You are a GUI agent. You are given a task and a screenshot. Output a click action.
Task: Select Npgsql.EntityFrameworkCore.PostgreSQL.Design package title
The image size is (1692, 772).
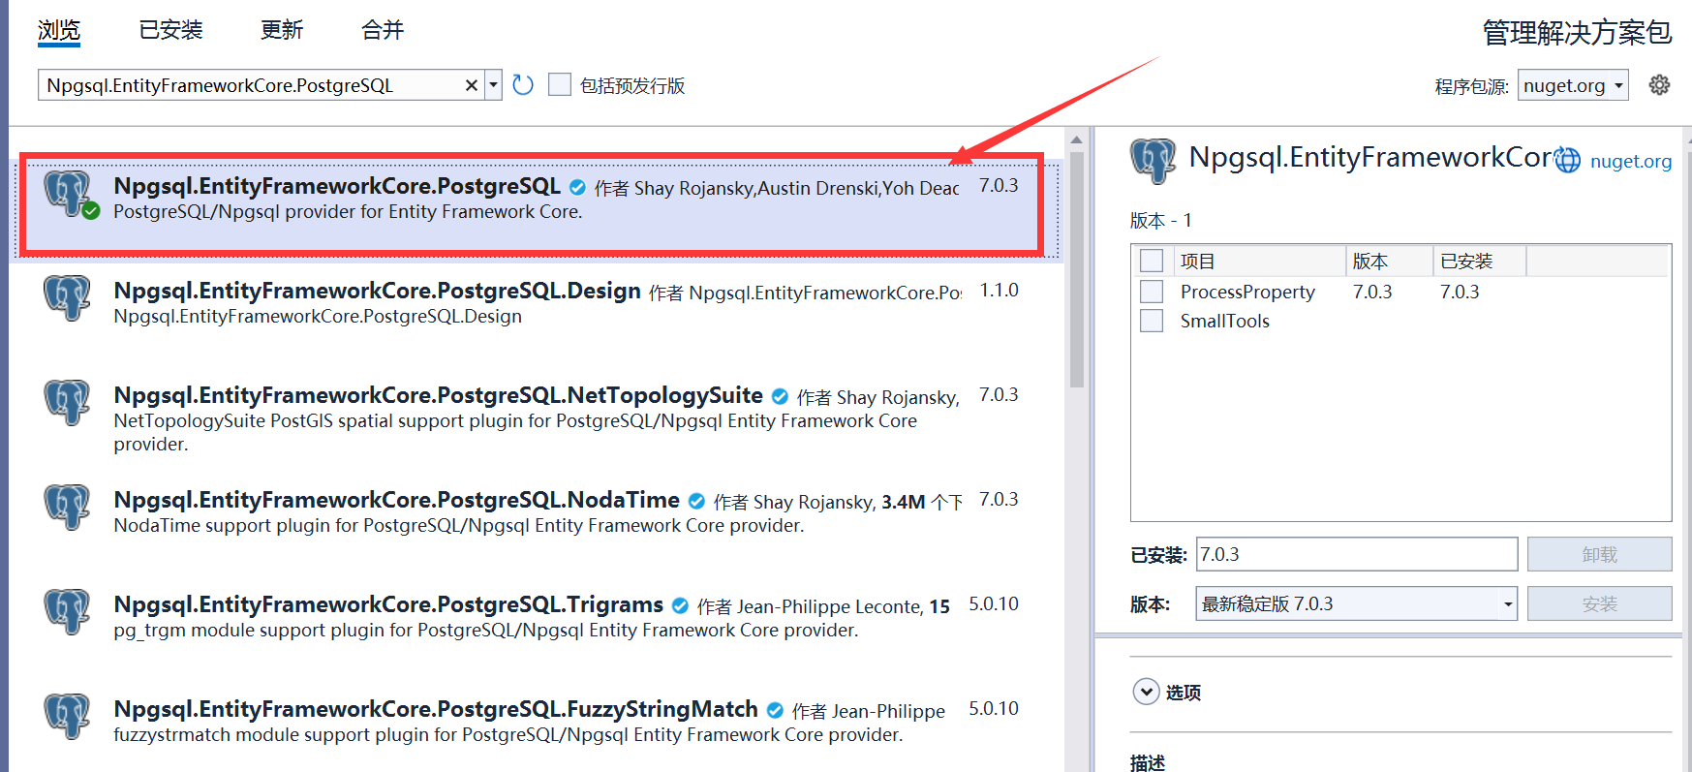click(x=377, y=291)
